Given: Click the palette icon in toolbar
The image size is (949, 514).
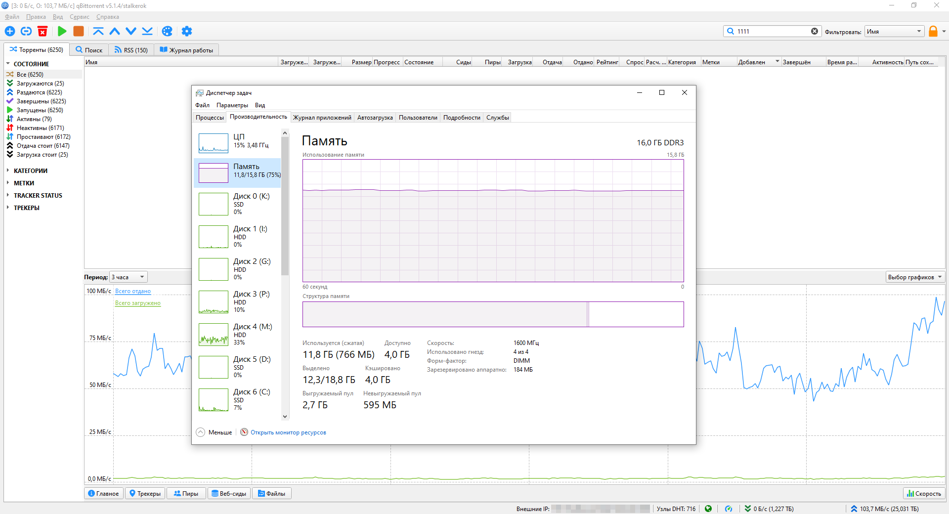Looking at the screenshot, I should [x=167, y=31].
